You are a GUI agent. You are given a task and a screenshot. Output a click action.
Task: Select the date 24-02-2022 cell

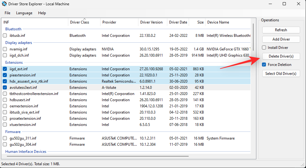click(x=178, y=36)
